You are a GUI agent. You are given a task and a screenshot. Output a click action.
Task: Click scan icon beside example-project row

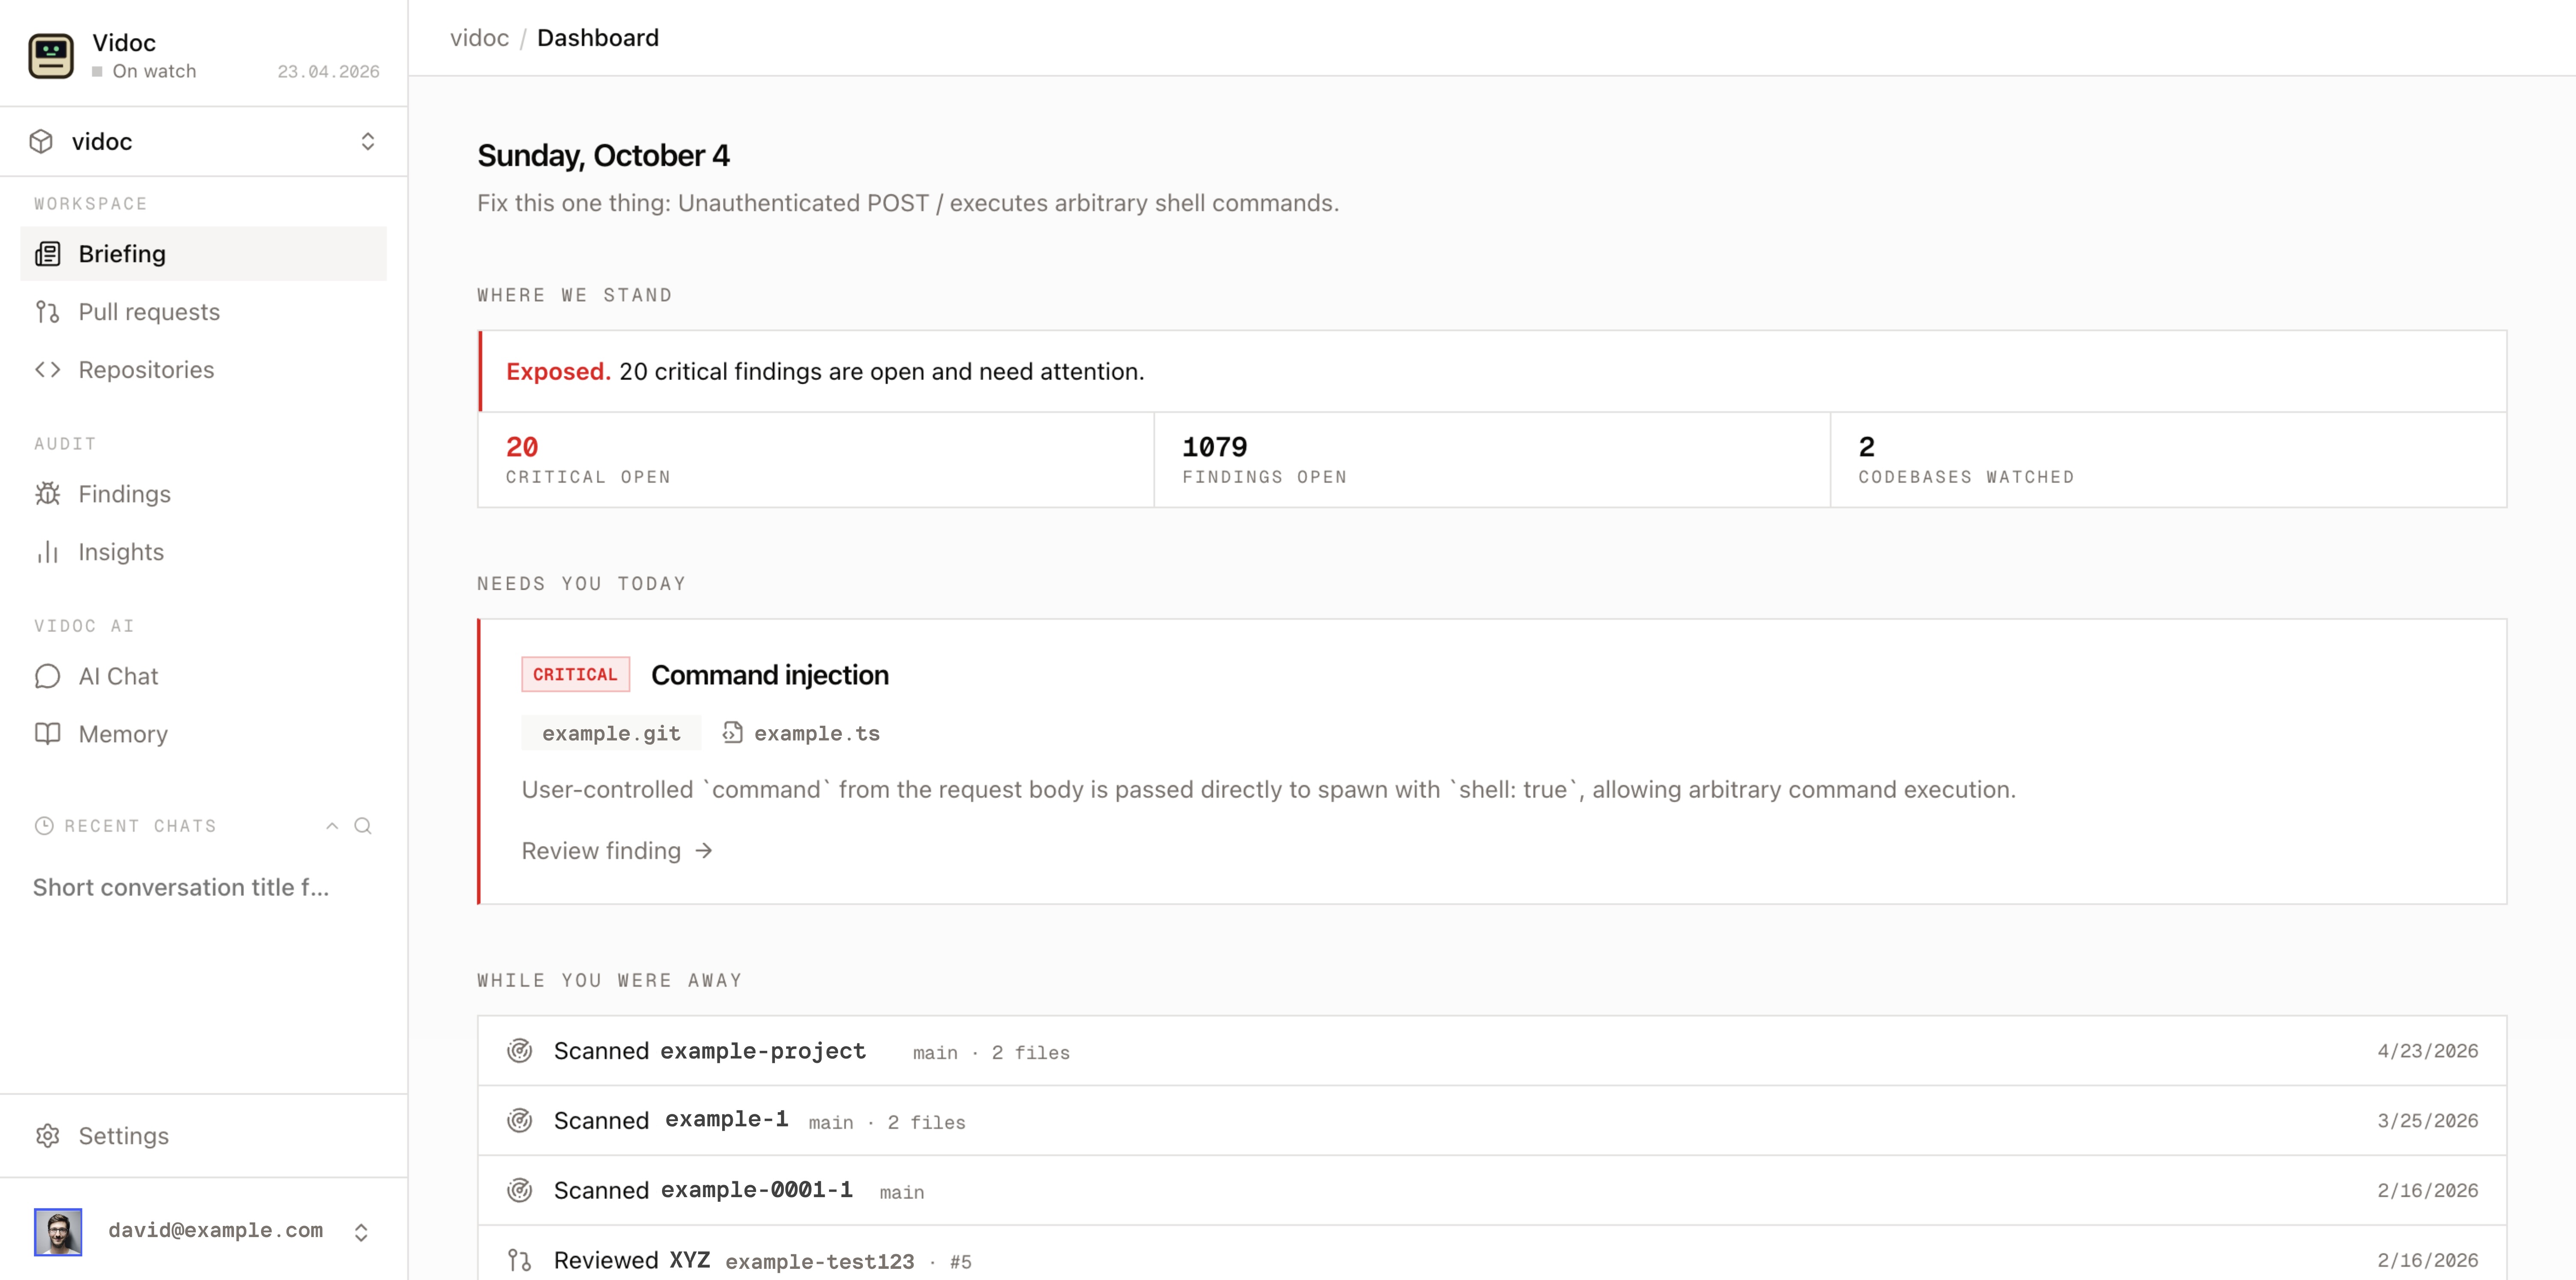click(x=519, y=1051)
